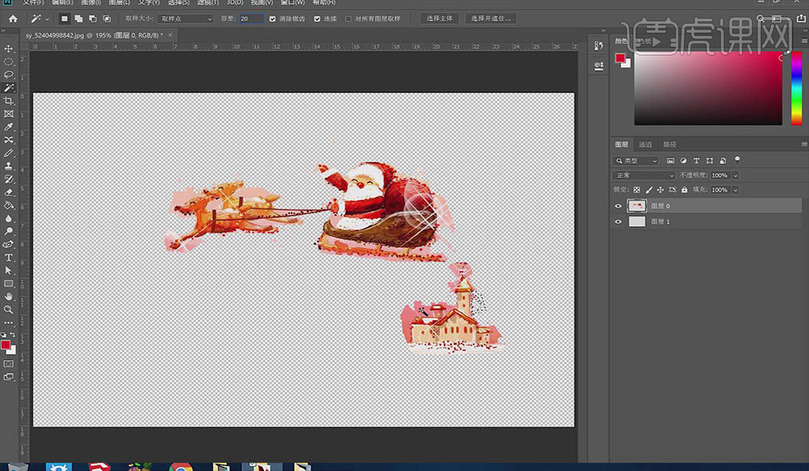Open the 视图(V) View menu
The image size is (809, 471).
pyautogui.click(x=261, y=2)
